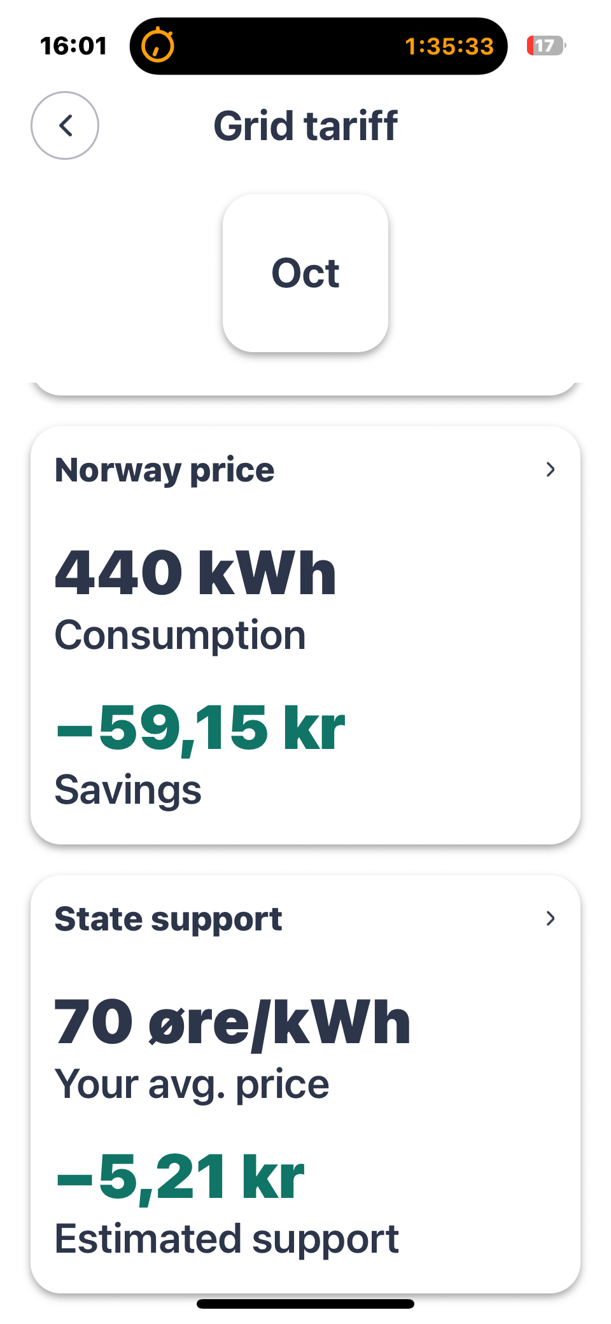Tap the battery level indicator
611x1324 pixels.
pos(546,46)
